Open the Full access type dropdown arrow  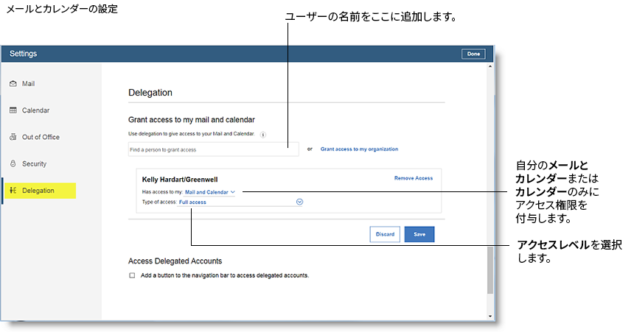click(x=299, y=202)
